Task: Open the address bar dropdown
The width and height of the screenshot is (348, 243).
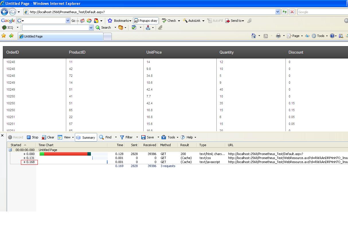Action: [x=277, y=12]
